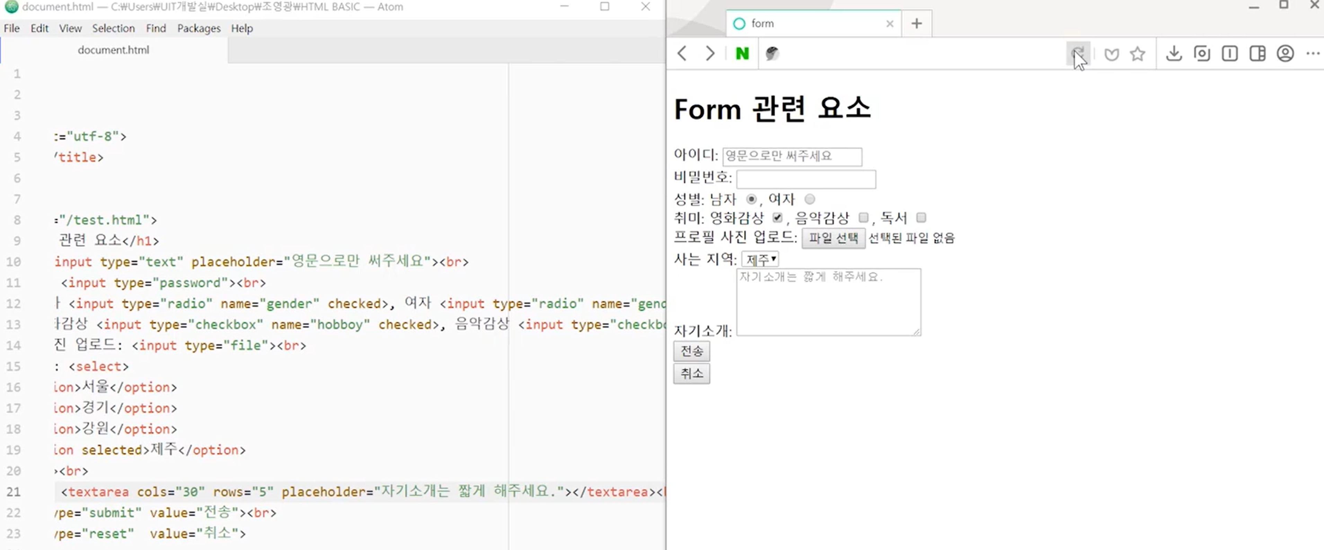The width and height of the screenshot is (1324, 550).
Task: Click the screen capture icon
Action: [1202, 53]
